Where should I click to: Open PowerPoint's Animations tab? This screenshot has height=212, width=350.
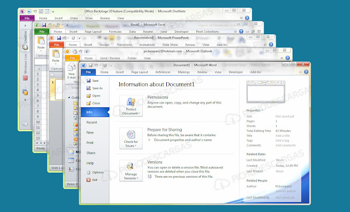click(x=147, y=45)
